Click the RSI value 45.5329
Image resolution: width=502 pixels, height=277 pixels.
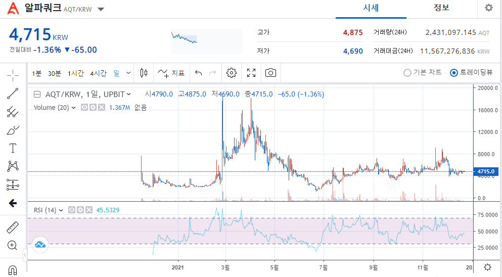point(108,210)
